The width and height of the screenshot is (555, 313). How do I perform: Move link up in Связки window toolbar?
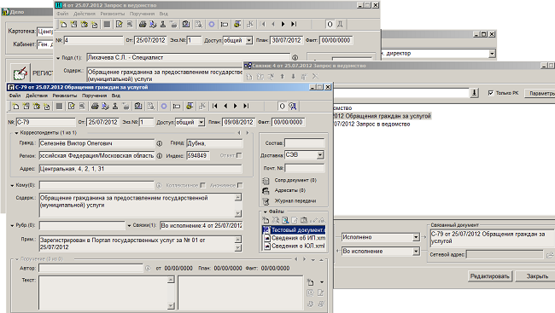(282, 77)
